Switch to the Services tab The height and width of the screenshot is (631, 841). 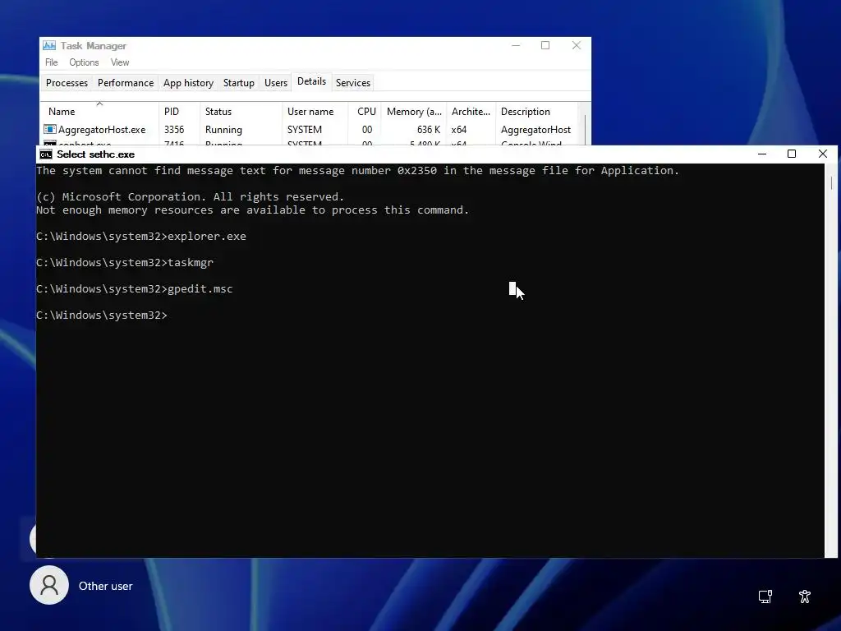pyautogui.click(x=353, y=83)
